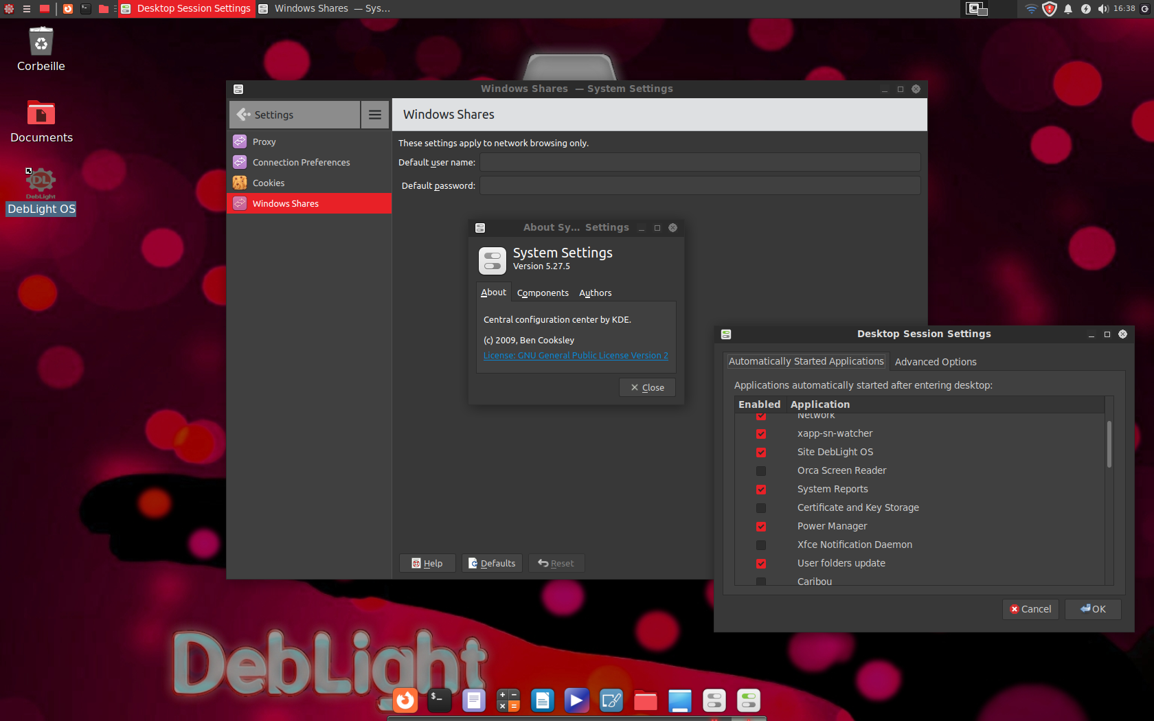This screenshot has height=721, width=1154.
Task: Click the autostart list vertical scrollbar
Action: click(x=1109, y=444)
